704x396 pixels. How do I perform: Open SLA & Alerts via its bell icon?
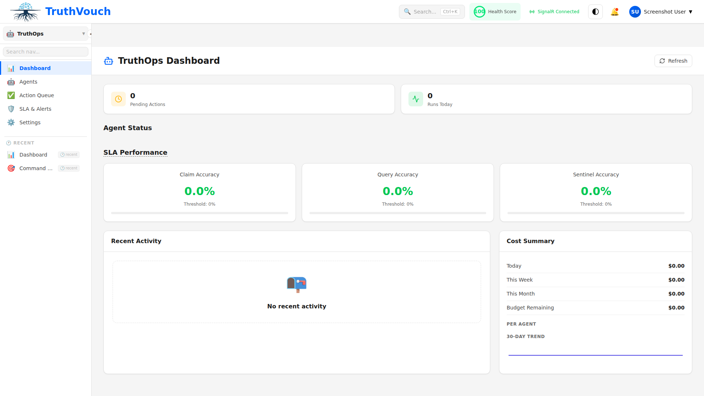pyautogui.click(x=11, y=109)
